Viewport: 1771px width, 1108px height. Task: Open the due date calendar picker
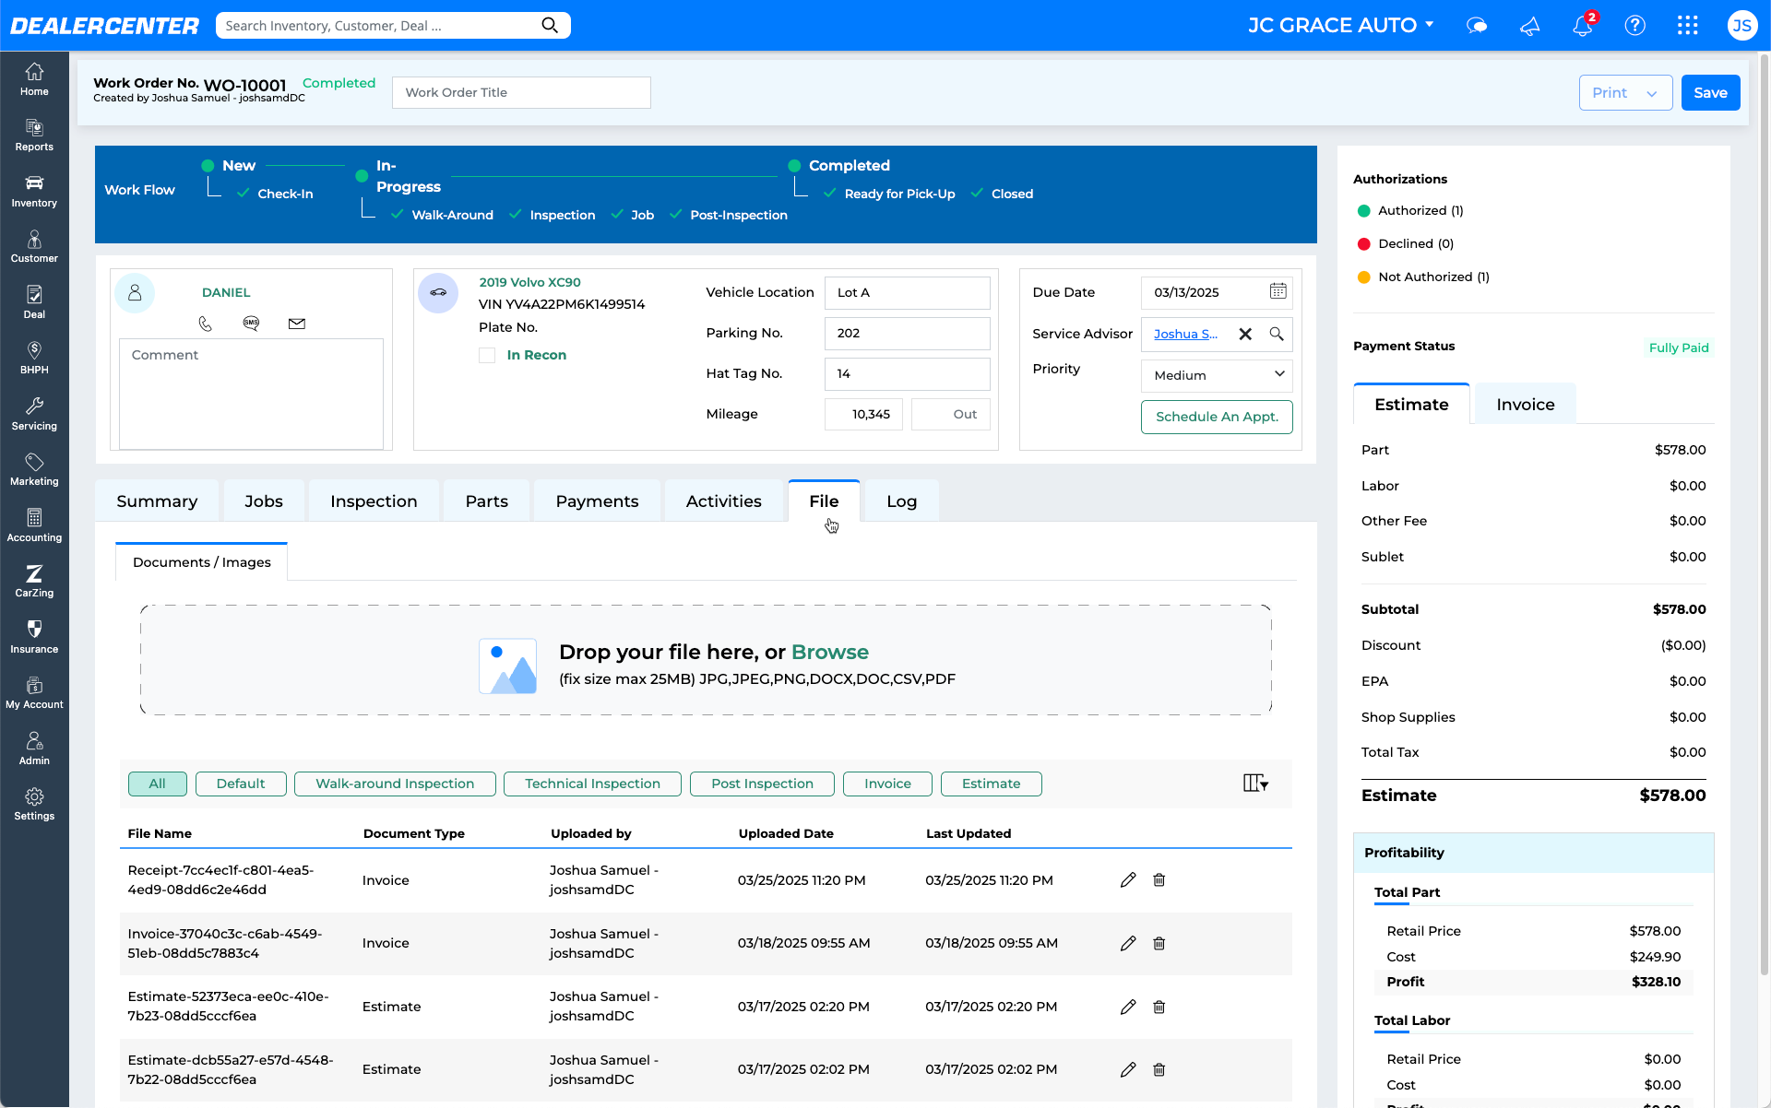[1278, 291]
